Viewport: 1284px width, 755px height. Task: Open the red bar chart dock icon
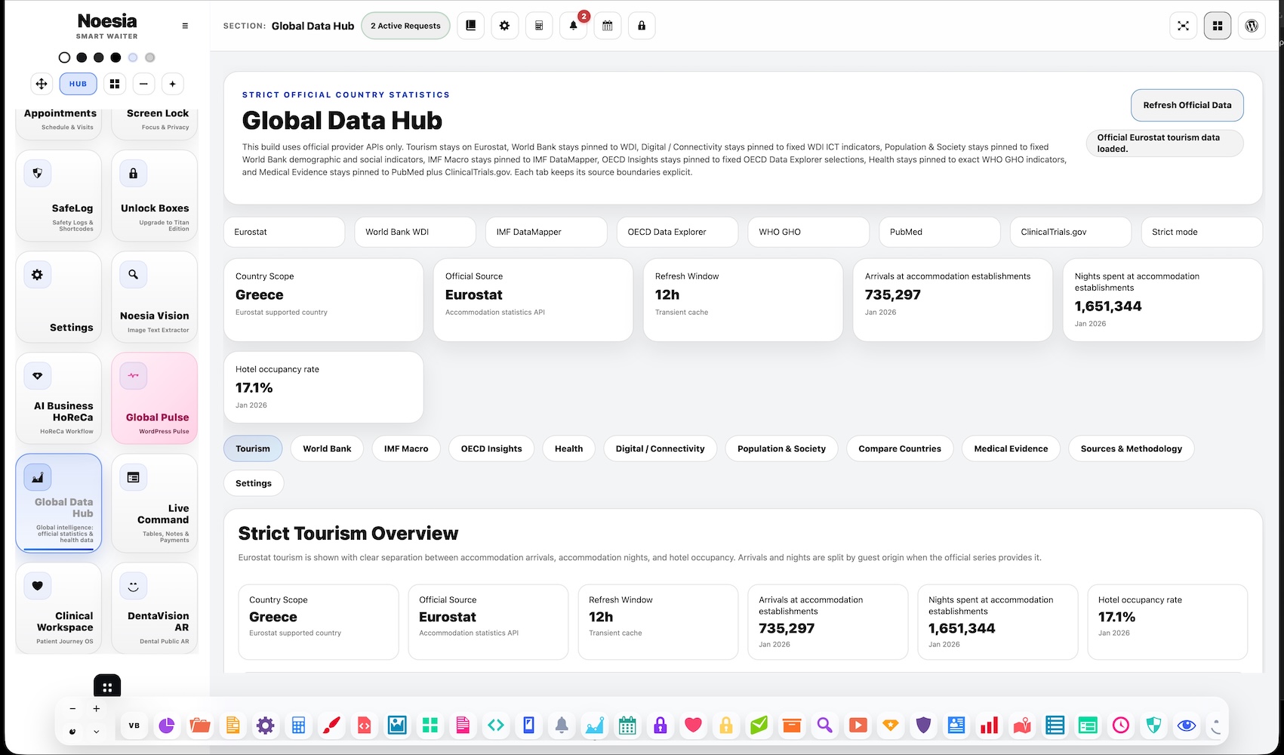pos(989,726)
